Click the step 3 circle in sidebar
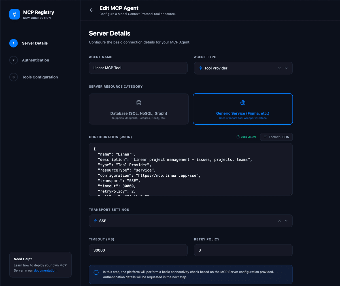Image resolution: width=340 pixels, height=286 pixels. pyautogui.click(x=14, y=77)
